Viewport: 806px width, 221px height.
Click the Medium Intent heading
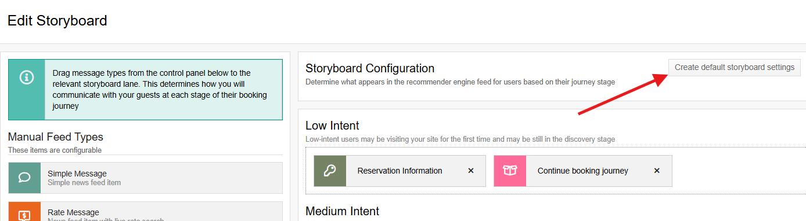pyautogui.click(x=342, y=211)
